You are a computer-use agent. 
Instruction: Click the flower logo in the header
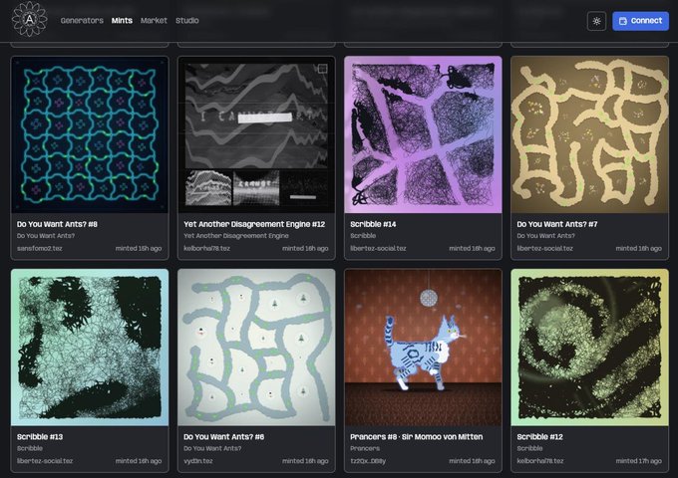point(29,19)
